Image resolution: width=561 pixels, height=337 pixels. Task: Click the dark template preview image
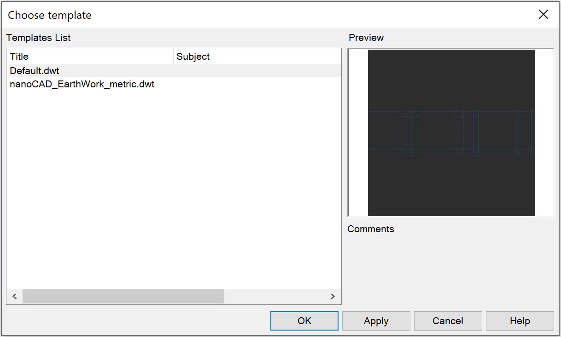(x=451, y=132)
